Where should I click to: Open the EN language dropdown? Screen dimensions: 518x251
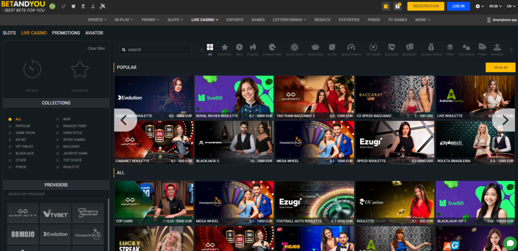(x=511, y=6)
